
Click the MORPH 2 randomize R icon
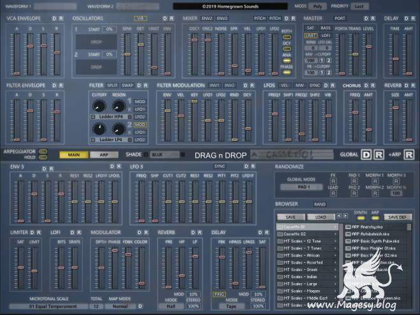(x=375, y=193)
